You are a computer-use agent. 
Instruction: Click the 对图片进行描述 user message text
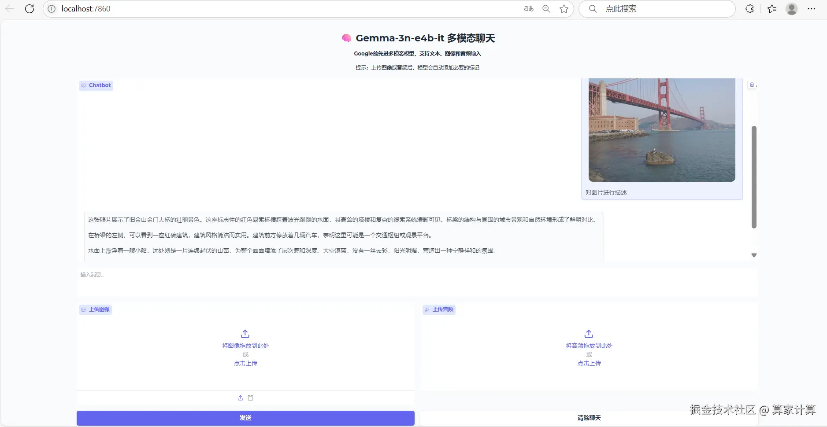(606, 192)
